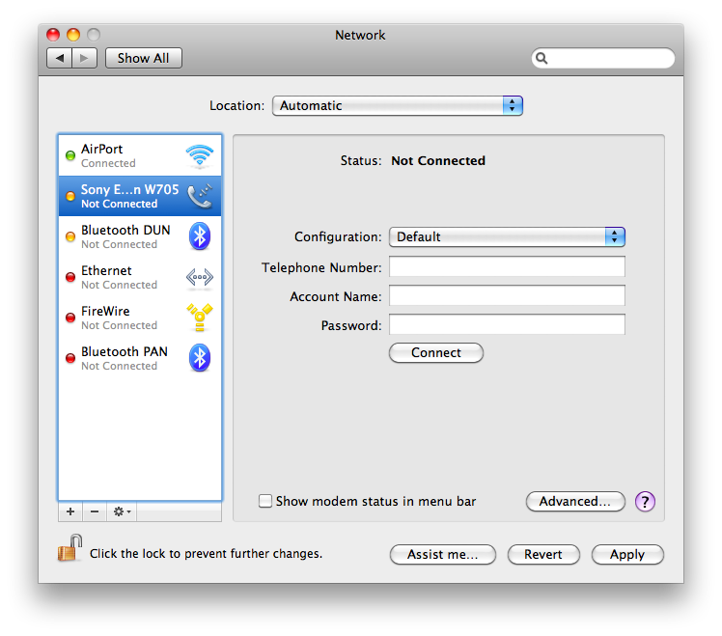Add a new service with the plus button
The image size is (722, 636).
[x=70, y=512]
